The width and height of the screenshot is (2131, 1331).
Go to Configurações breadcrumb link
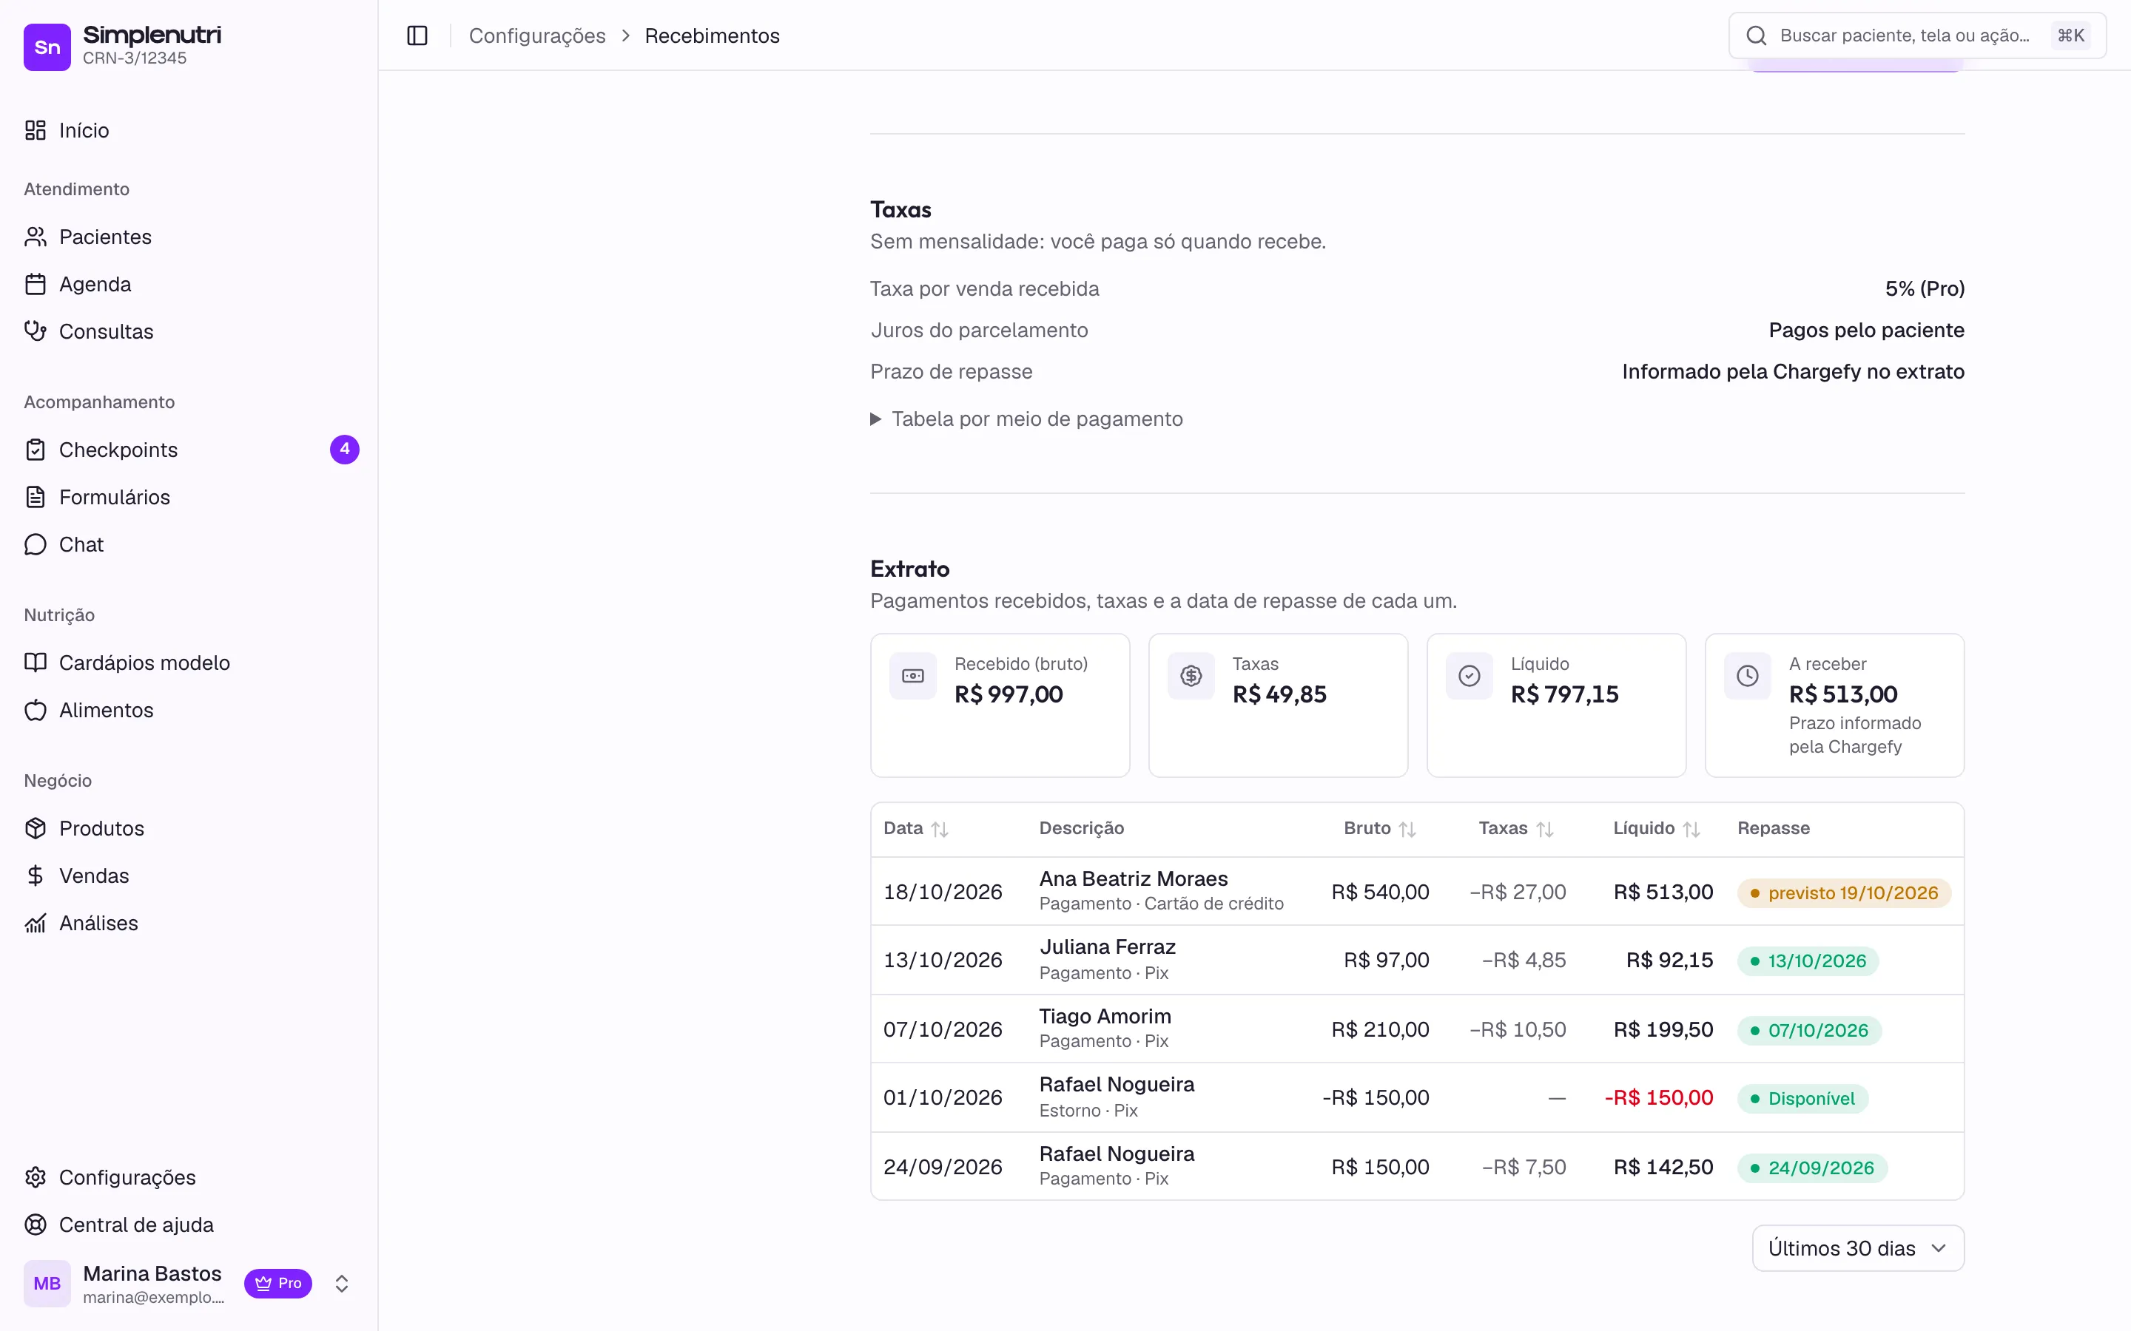pyautogui.click(x=537, y=35)
